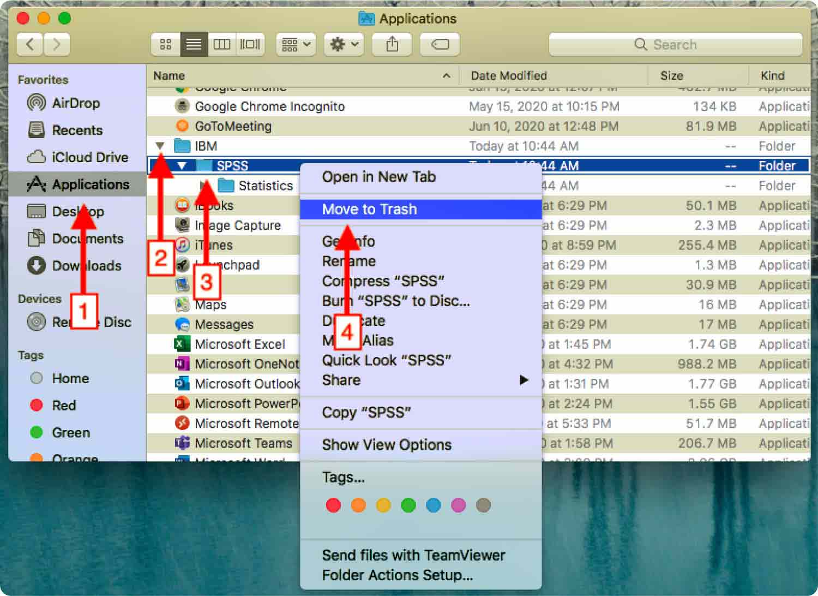Sort by the Date Modified column
The width and height of the screenshot is (818, 596).
point(554,75)
